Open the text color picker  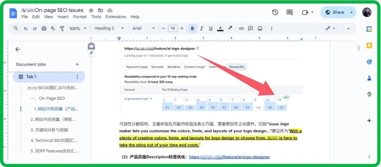tap(220, 29)
